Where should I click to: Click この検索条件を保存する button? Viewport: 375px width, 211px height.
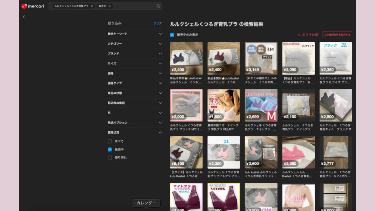[337, 35]
